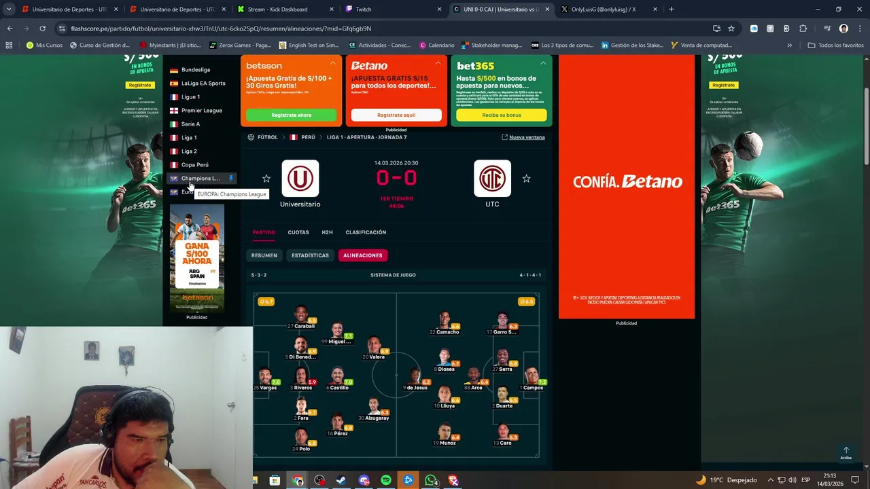Select goalkeeper Vargas on the pitch
This screenshot has height=489, width=870.
coord(266,379)
